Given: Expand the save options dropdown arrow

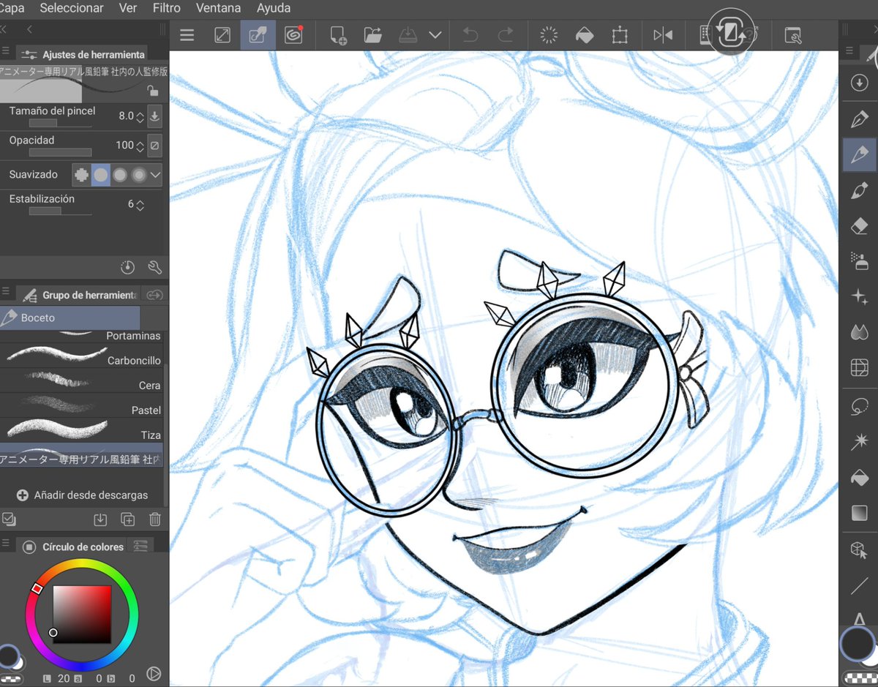Looking at the screenshot, I should (x=435, y=35).
